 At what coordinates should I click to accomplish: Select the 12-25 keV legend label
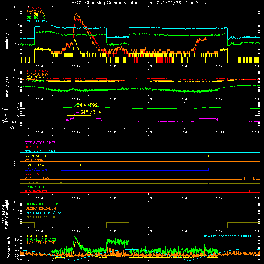(36, 15)
